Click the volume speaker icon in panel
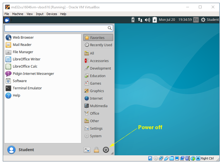The width and height of the screenshot is (223, 167). click(x=147, y=20)
